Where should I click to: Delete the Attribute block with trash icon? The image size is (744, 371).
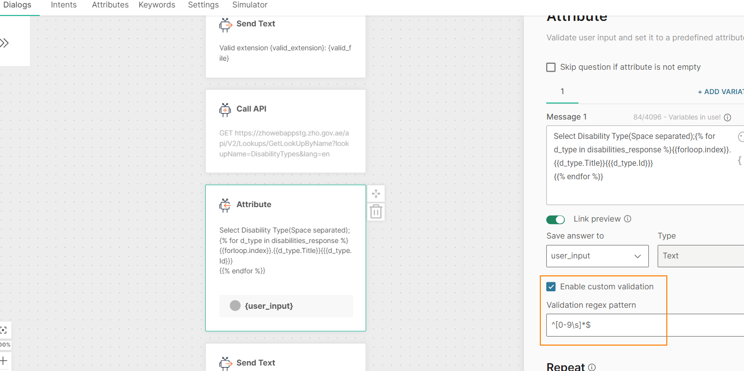[376, 212]
